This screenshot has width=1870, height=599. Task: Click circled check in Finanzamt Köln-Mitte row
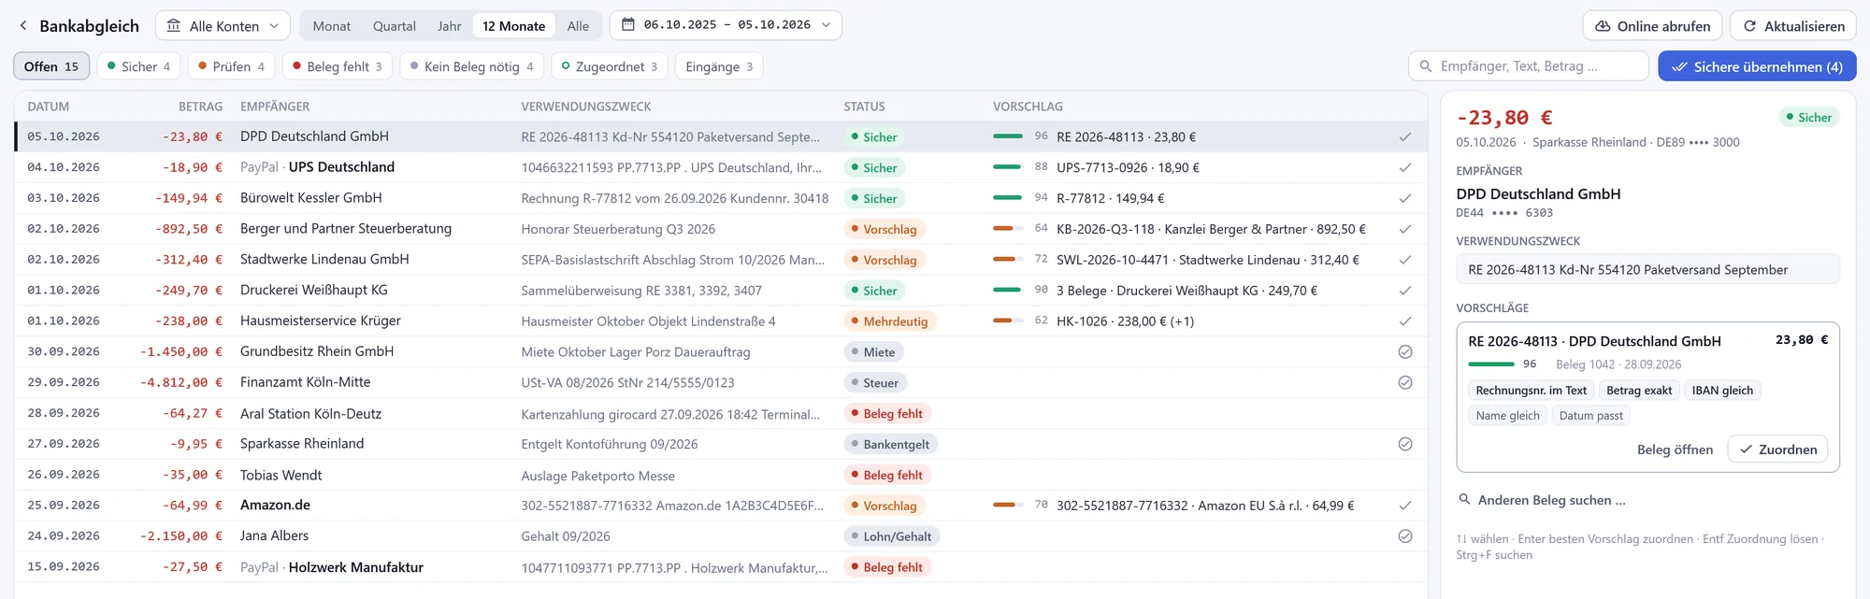(x=1404, y=382)
